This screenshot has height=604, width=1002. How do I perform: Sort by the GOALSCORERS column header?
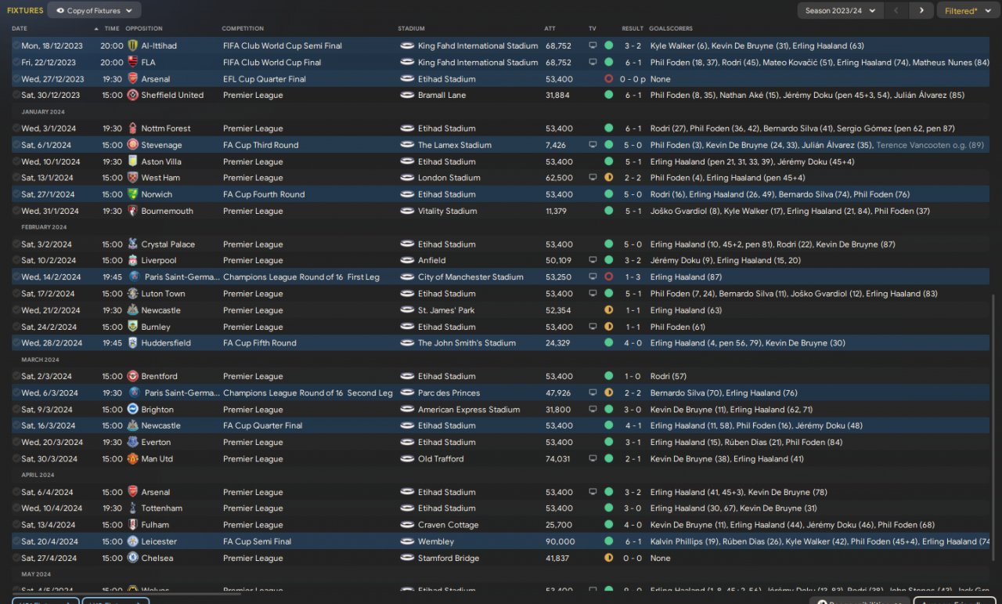click(x=671, y=28)
